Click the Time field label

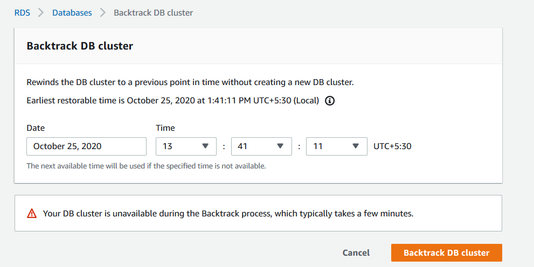tap(165, 128)
